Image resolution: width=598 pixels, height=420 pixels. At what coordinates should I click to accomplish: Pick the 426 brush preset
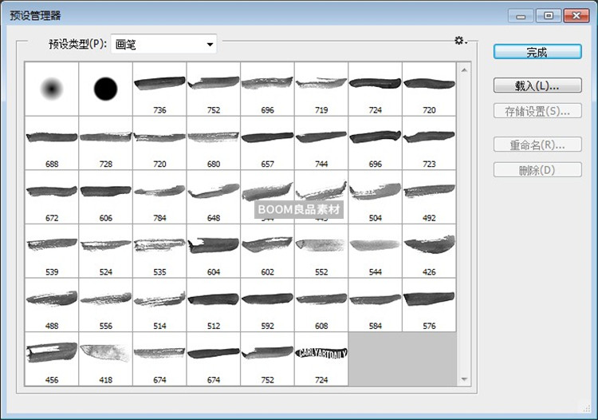pyautogui.click(x=429, y=252)
